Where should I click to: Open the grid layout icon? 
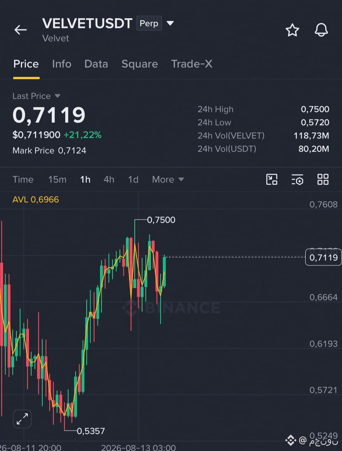(323, 180)
